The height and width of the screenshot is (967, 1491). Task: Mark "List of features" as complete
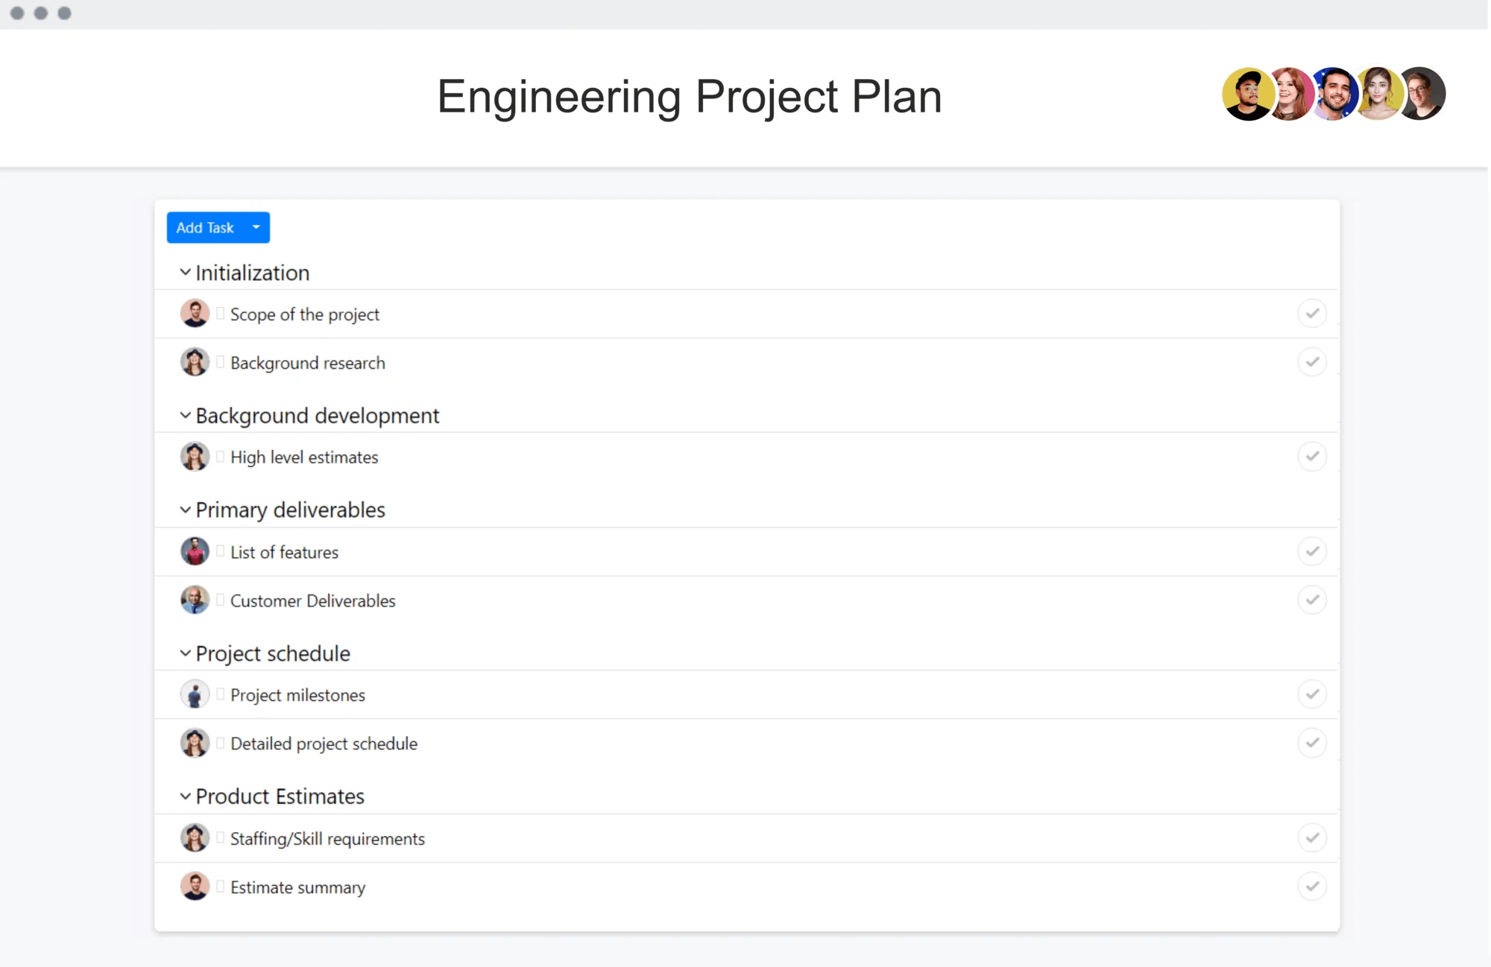1313,551
